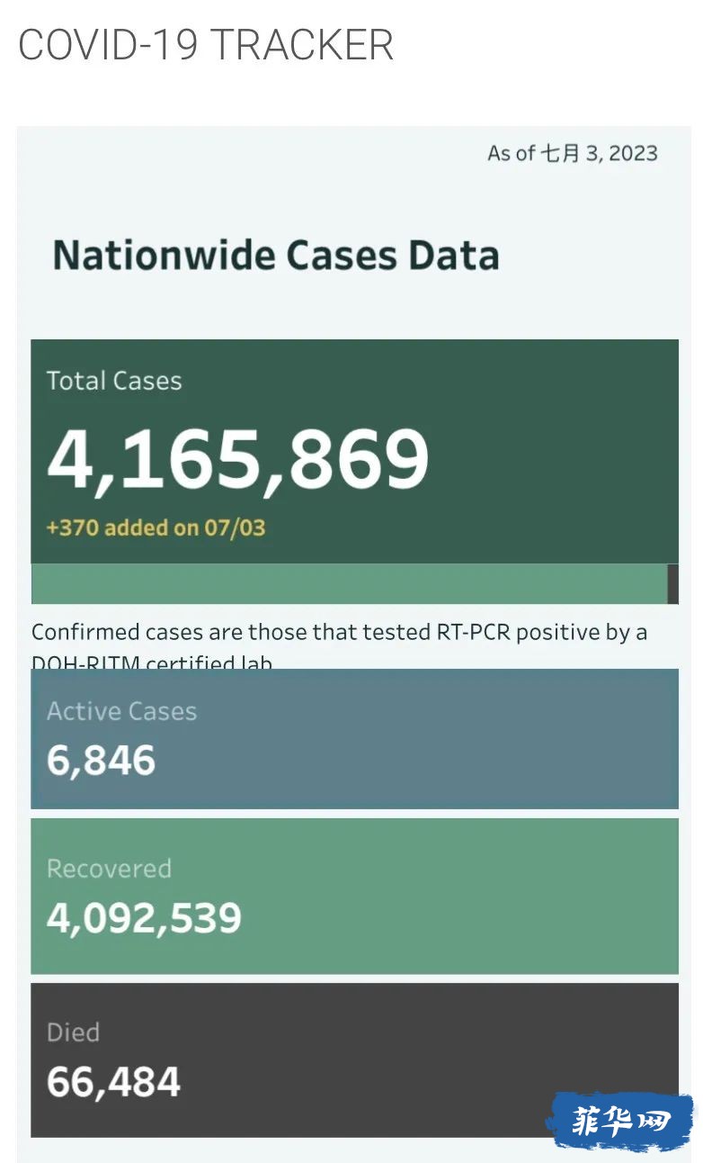This screenshot has width=703, height=1163.
Task: Select the Confirmed cases description text
Action: (339, 645)
